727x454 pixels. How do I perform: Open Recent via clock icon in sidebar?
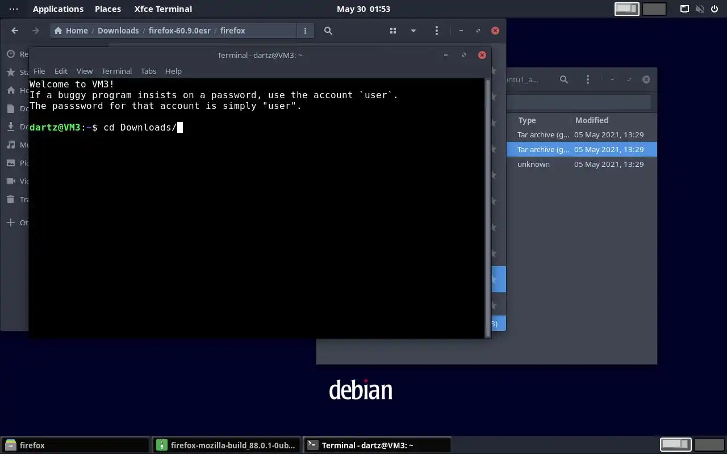click(x=11, y=54)
